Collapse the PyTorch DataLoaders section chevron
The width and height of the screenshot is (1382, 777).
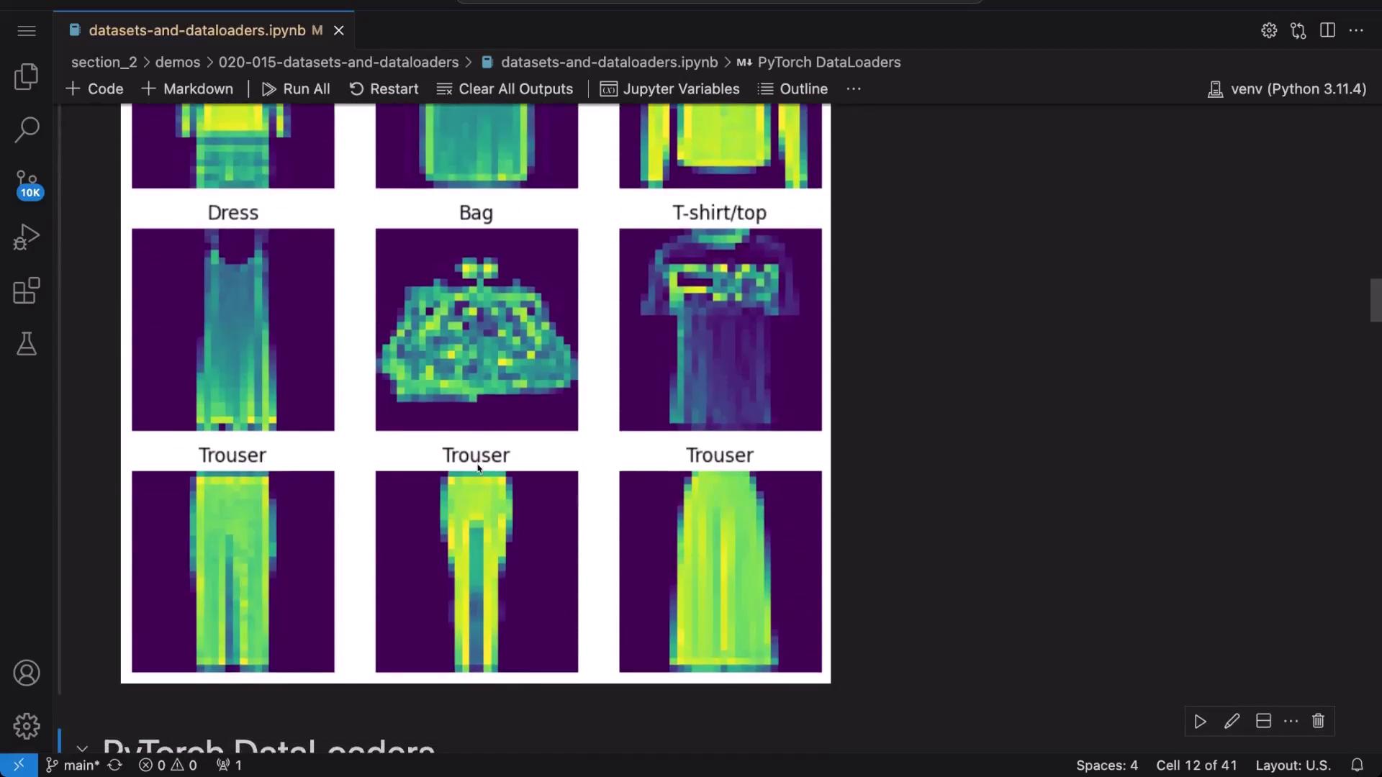(82, 748)
